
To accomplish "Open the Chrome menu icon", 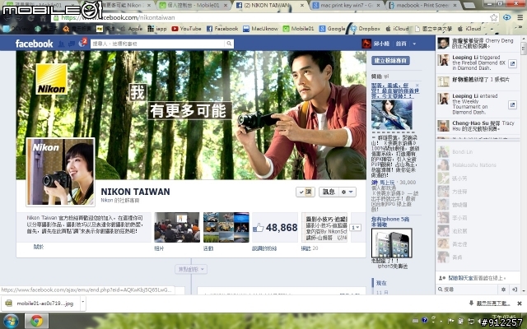I will (520, 17).
